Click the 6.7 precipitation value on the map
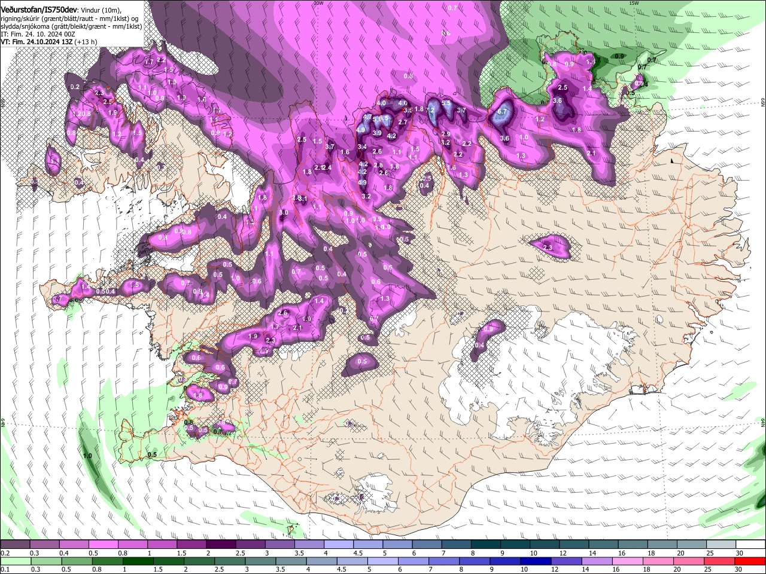Viewport: 766px width, 574px height. coord(503,112)
